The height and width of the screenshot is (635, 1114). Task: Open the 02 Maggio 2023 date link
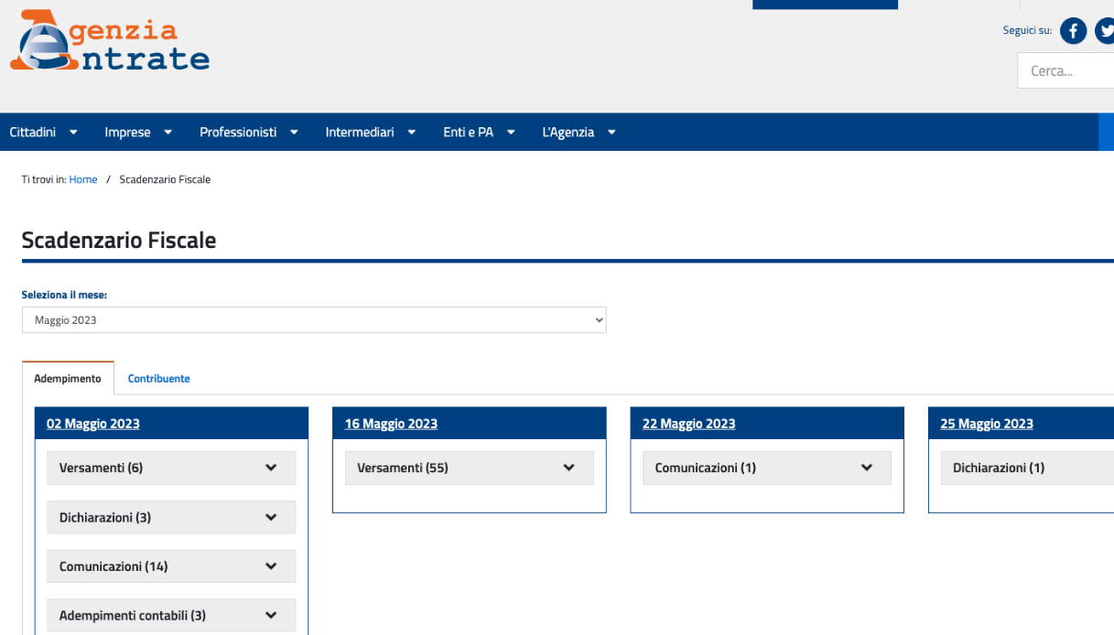click(93, 424)
